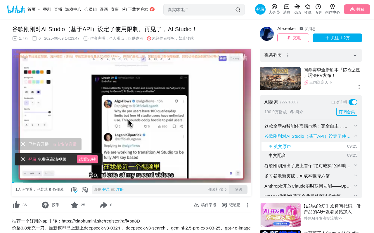The width and height of the screenshot is (374, 233).
Task: Click 点击恢复音量 to restore volume
Action: [x=65, y=144]
